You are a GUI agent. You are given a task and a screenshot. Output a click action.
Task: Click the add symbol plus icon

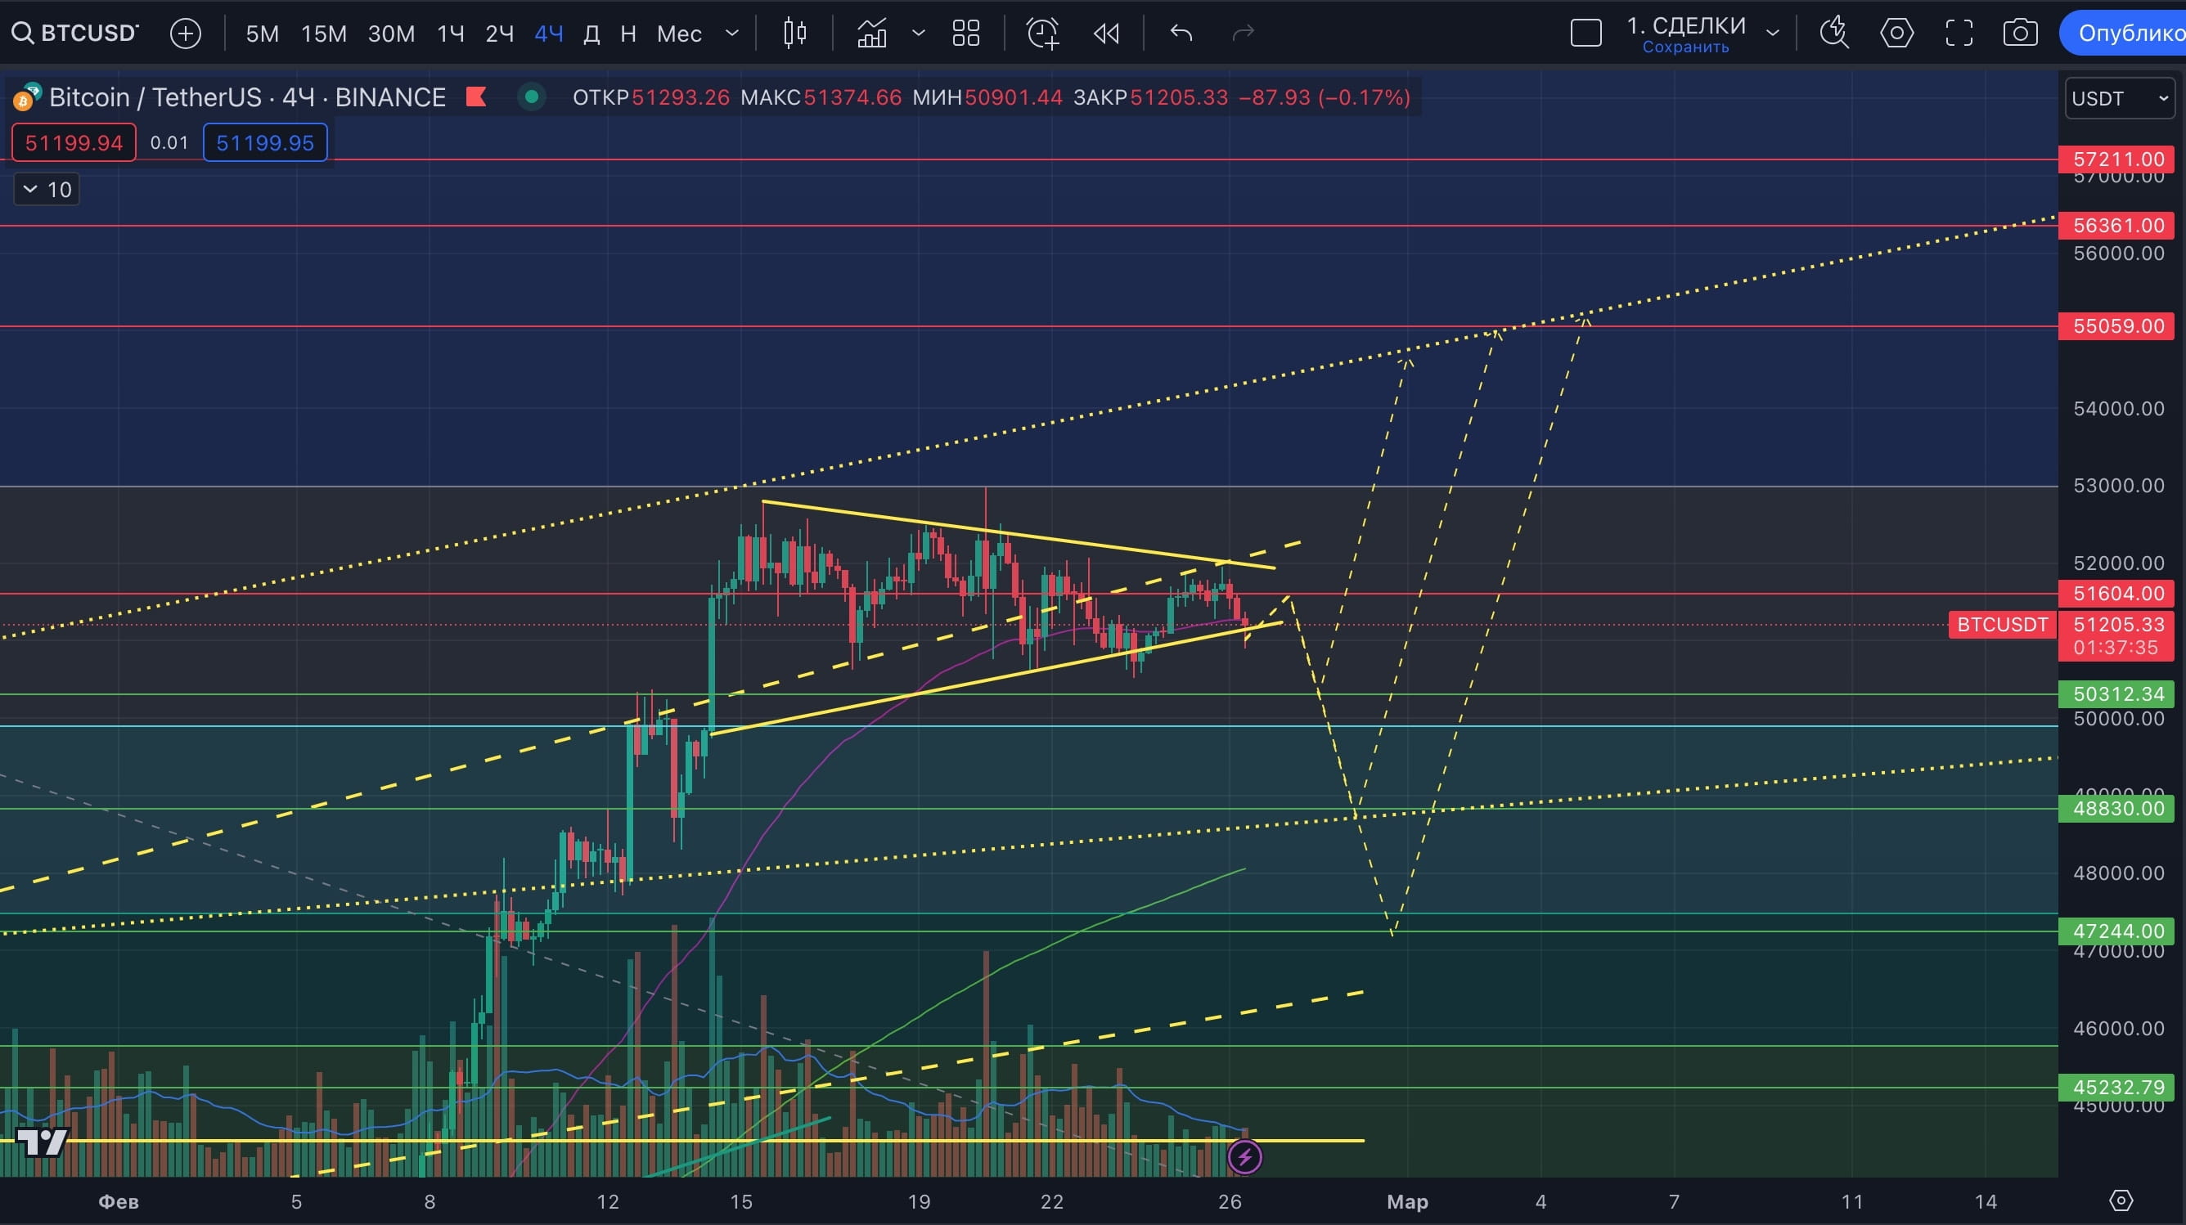coord(185,33)
